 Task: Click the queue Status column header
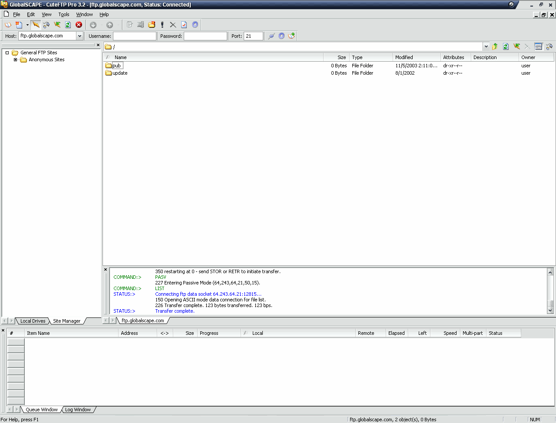[503, 333]
